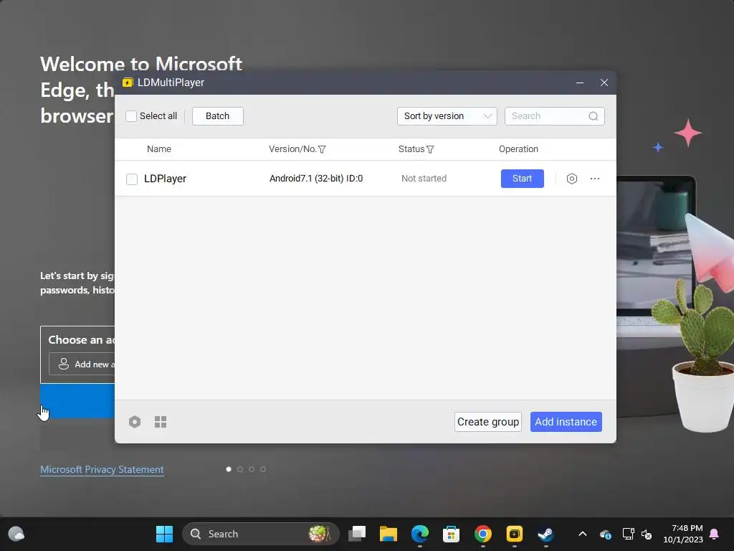Open notifications bell icon
This screenshot has height=551, width=734.
(715, 534)
